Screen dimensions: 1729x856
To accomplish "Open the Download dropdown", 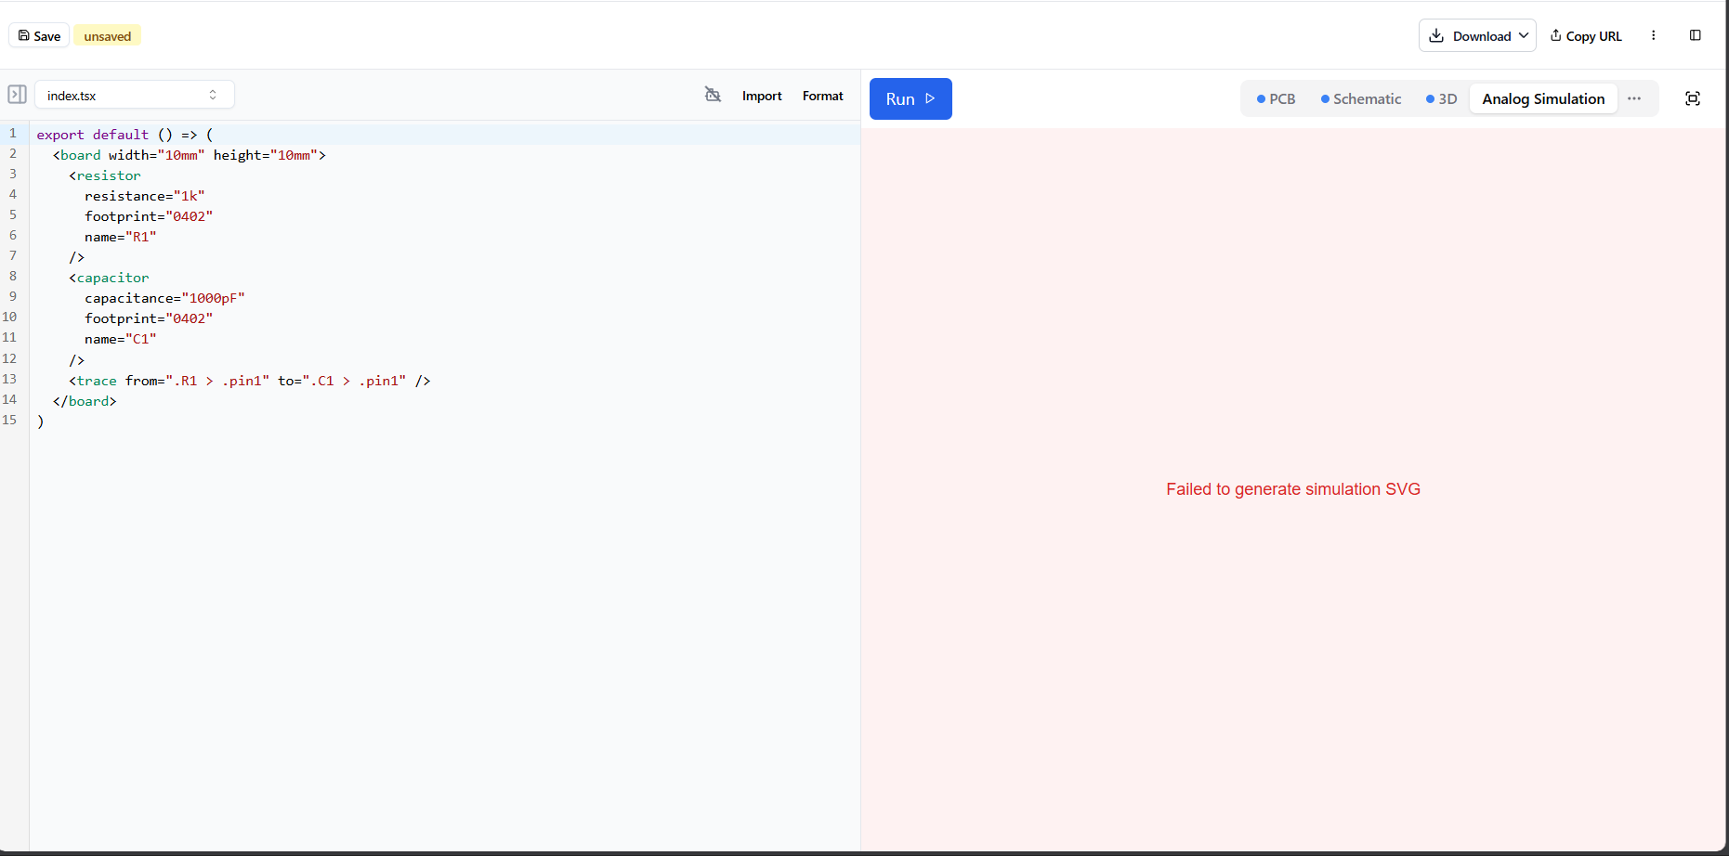I will 1477,35.
